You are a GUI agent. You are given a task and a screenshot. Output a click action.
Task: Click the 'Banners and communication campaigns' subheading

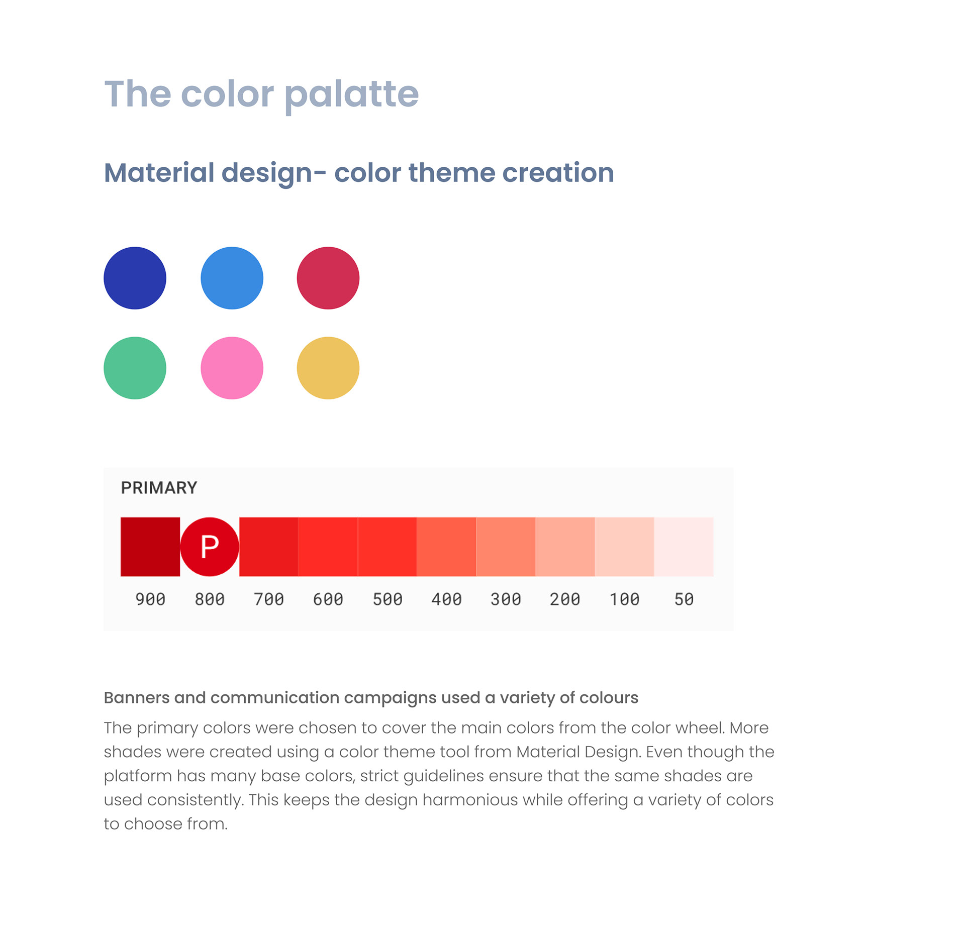[371, 697]
